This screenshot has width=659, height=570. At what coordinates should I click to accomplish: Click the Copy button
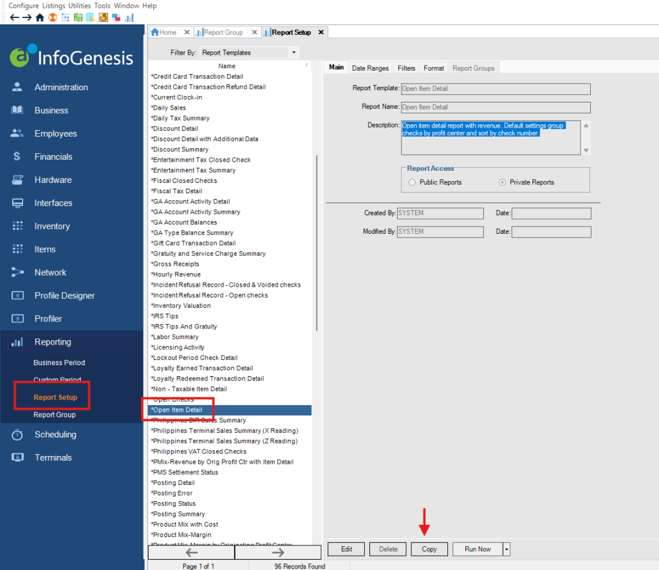pos(429,549)
